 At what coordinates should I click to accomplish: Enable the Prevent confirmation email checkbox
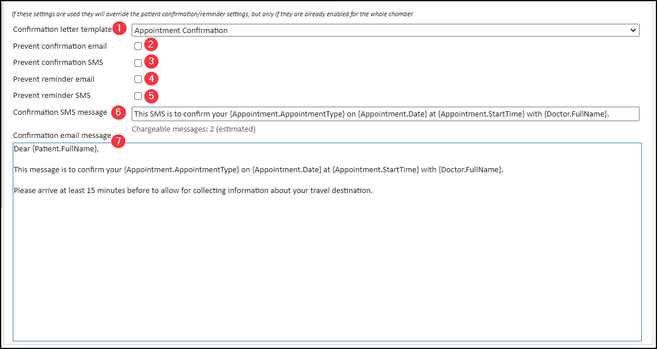pyautogui.click(x=138, y=46)
